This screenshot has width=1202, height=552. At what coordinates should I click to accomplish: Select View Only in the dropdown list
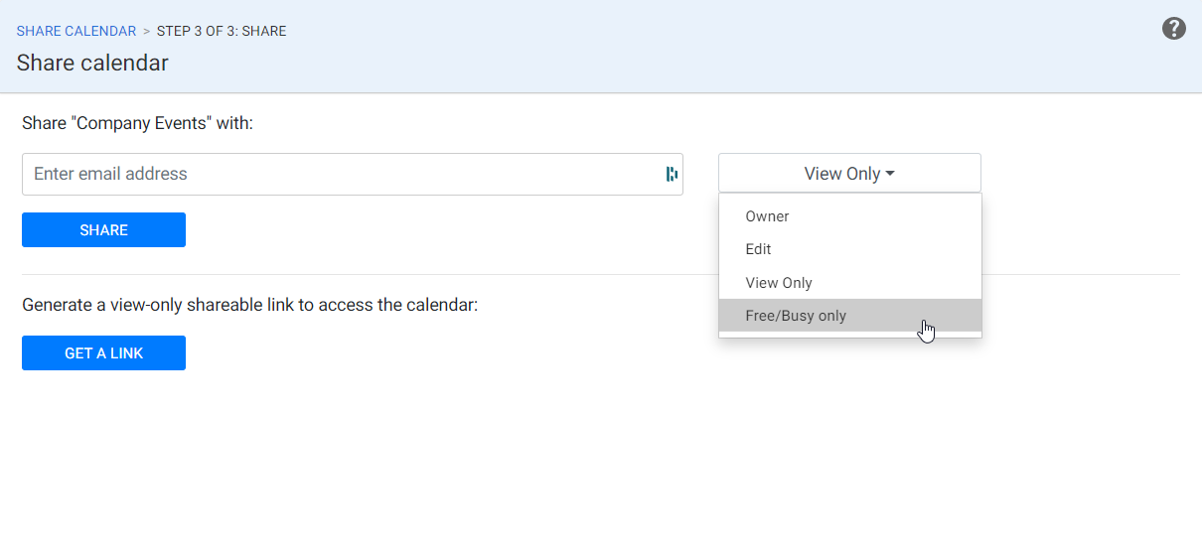(x=849, y=283)
